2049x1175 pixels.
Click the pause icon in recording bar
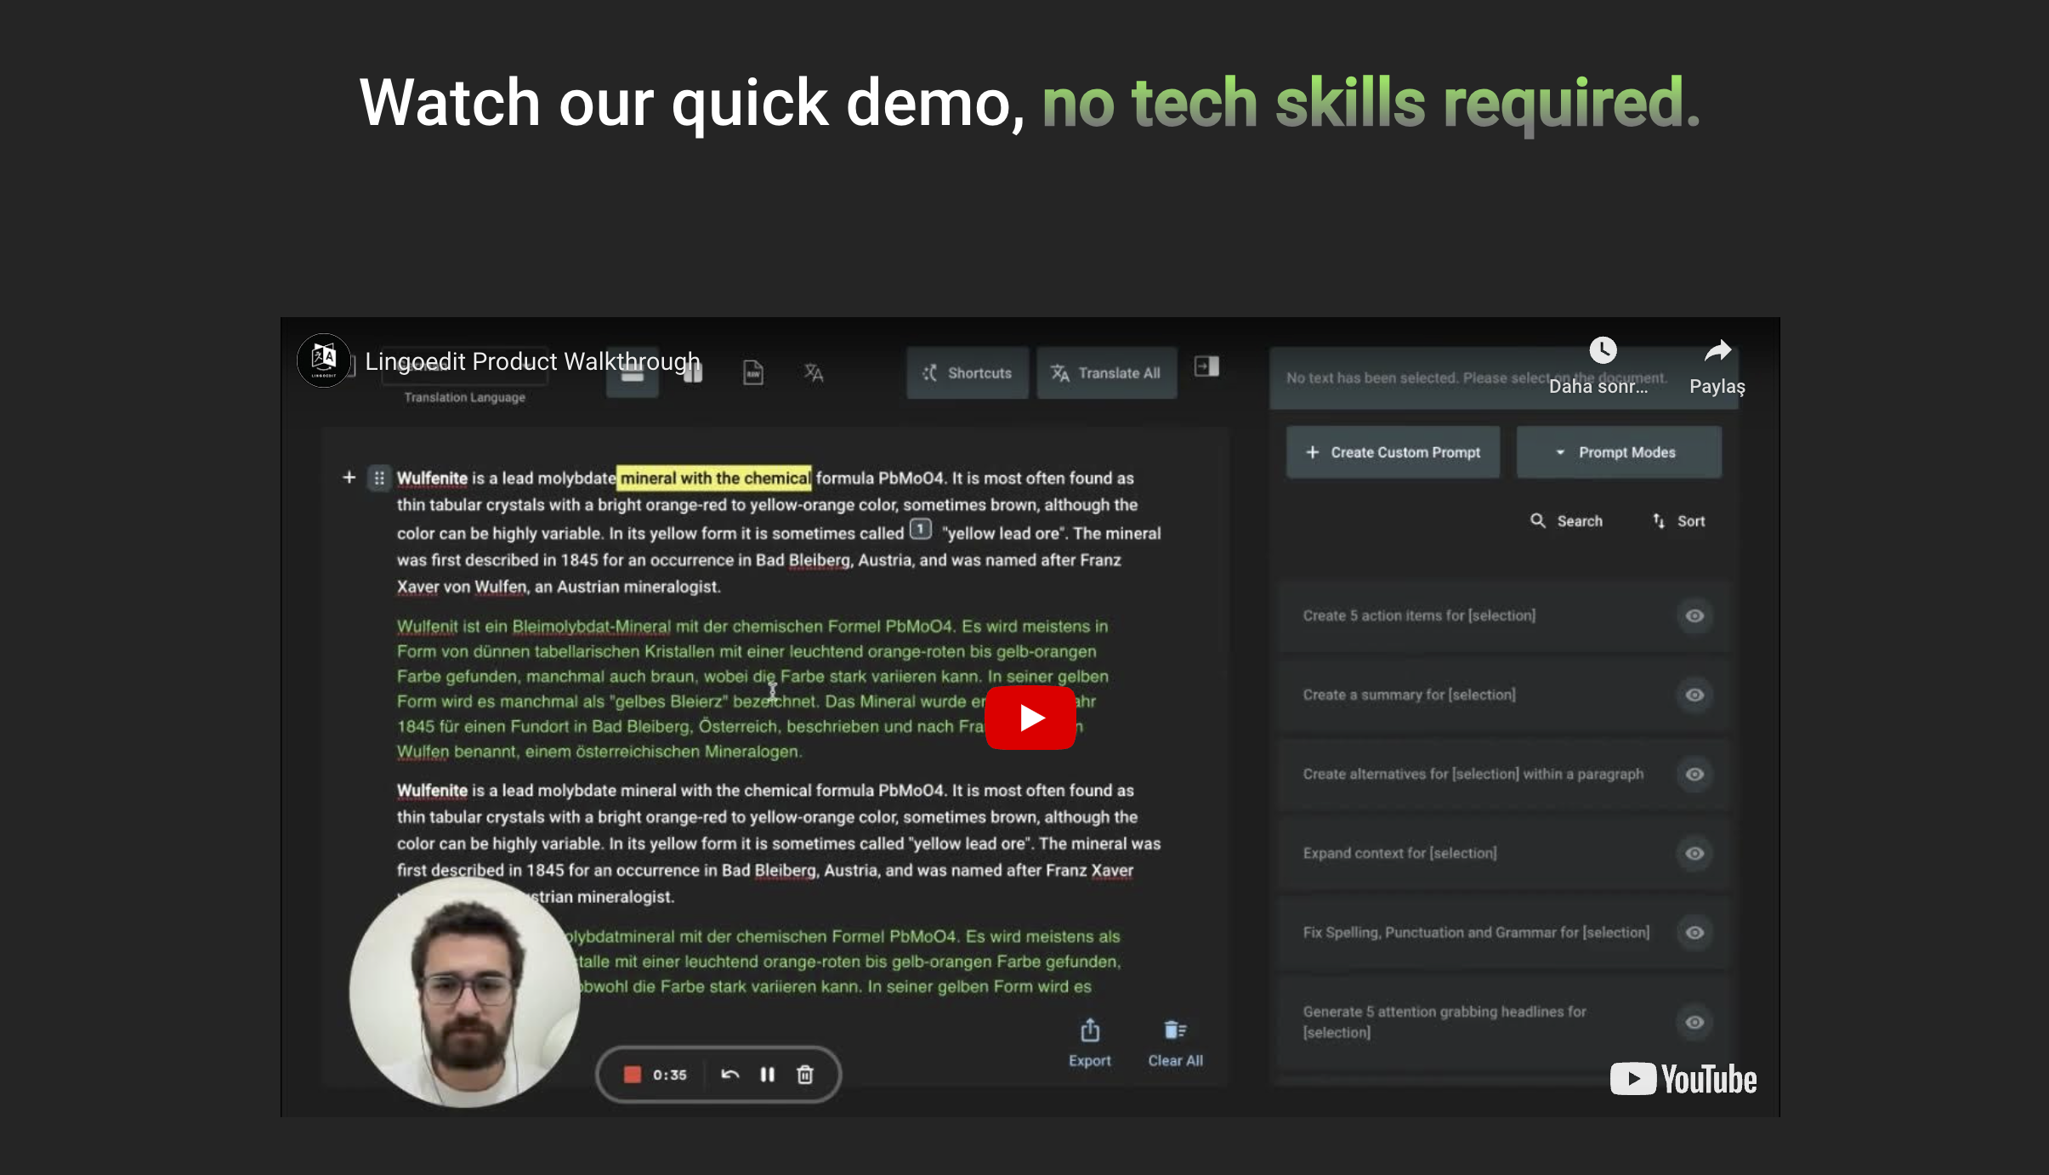[767, 1075]
